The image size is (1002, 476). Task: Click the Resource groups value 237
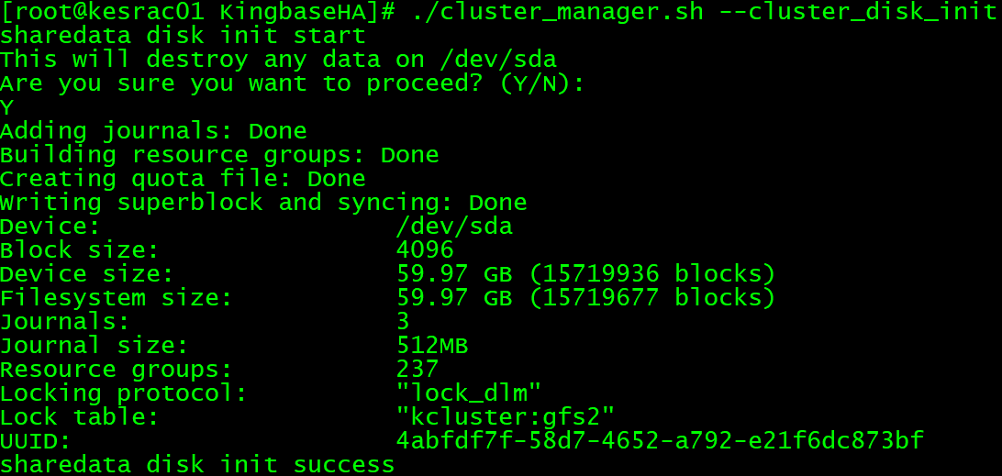click(417, 370)
